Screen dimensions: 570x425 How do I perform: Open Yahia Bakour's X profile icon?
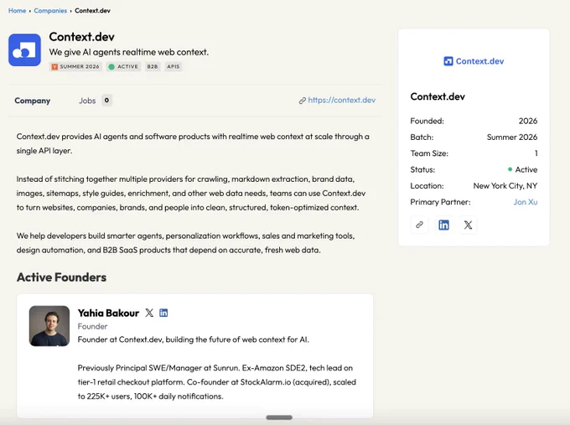pos(149,313)
